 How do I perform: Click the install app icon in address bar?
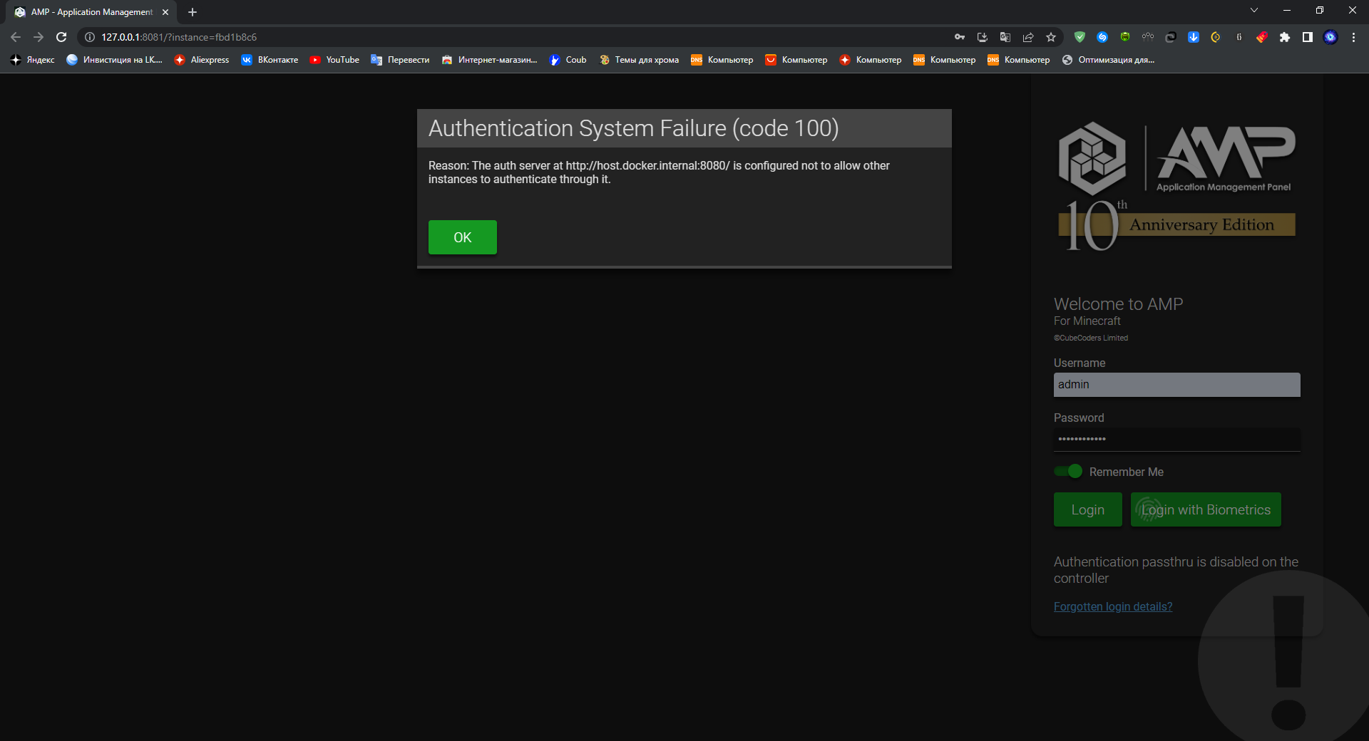click(983, 37)
